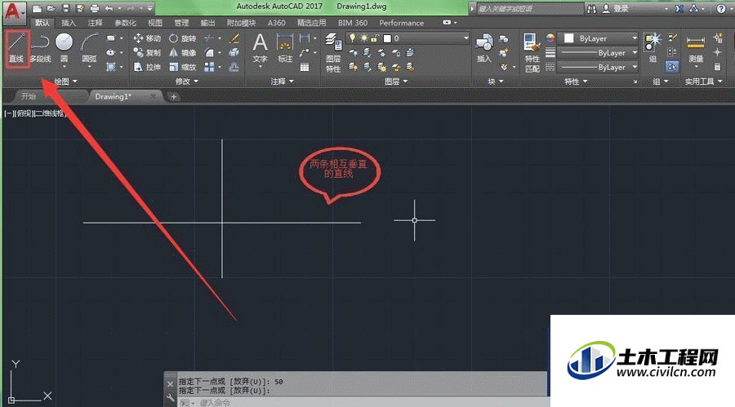
Task: Switch to the A360 ribbon tab
Action: coord(277,23)
